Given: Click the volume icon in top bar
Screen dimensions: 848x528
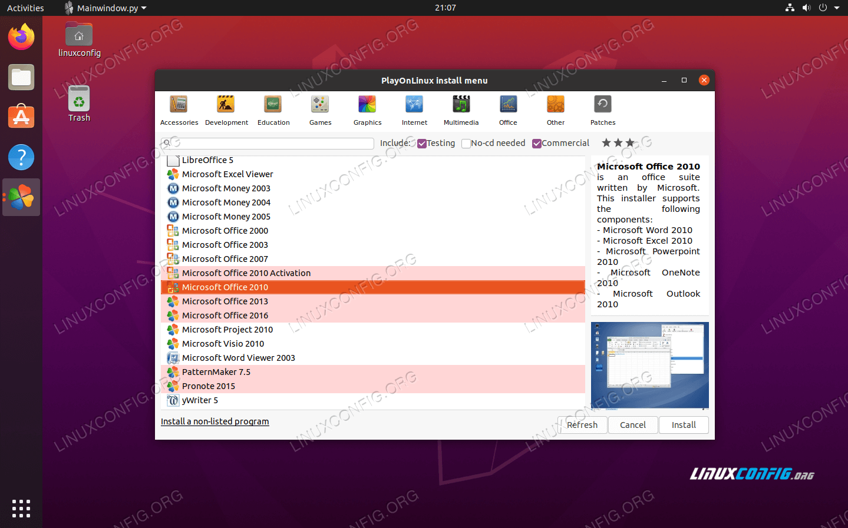Looking at the screenshot, I should click(x=806, y=8).
